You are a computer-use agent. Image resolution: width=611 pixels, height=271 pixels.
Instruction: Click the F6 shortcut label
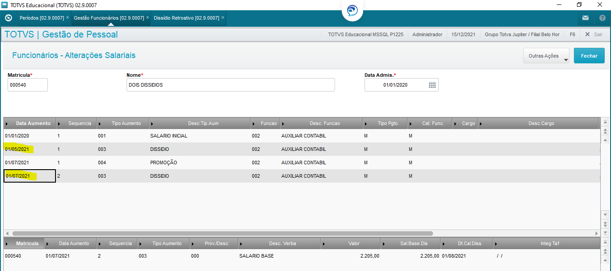pos(573,34)
